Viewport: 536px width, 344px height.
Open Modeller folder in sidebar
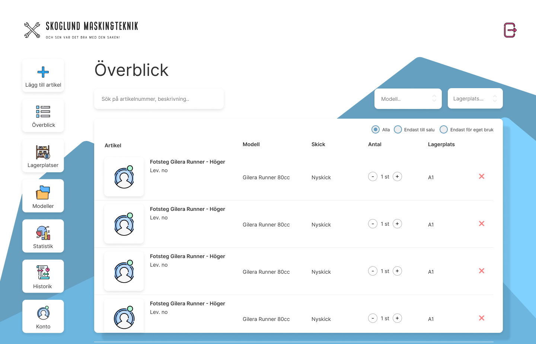[x=43, y=196]
